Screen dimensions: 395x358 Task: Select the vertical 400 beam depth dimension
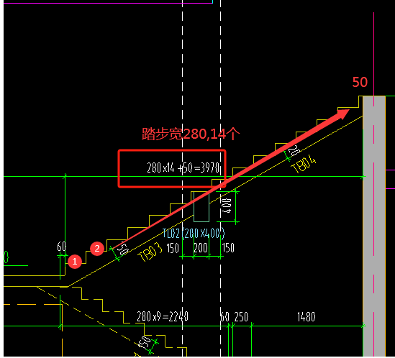226,206
